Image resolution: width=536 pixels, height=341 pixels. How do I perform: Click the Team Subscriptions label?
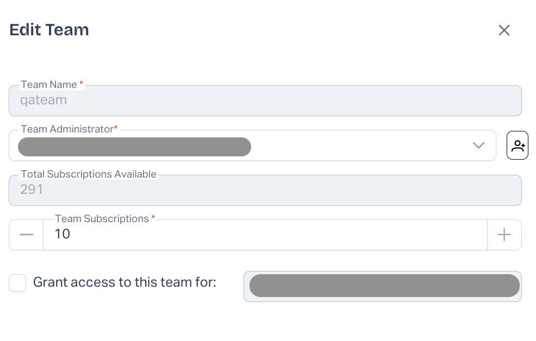[102, 219]
